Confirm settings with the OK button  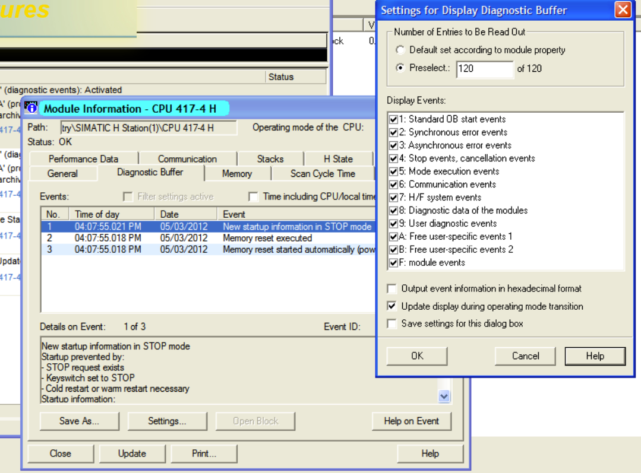(x=417, y=355)
